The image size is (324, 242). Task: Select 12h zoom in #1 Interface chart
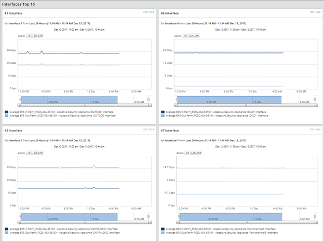[x=34, y=36]
